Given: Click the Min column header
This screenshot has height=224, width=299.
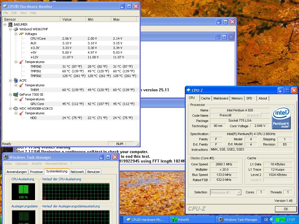Looking at the screenshot, I should click(x=99, y=20).
